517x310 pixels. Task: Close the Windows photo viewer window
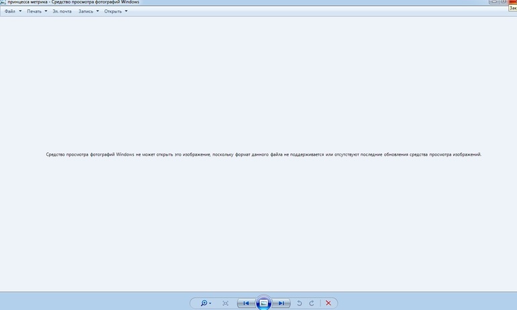pyautogui.click(x=513, y=2)
